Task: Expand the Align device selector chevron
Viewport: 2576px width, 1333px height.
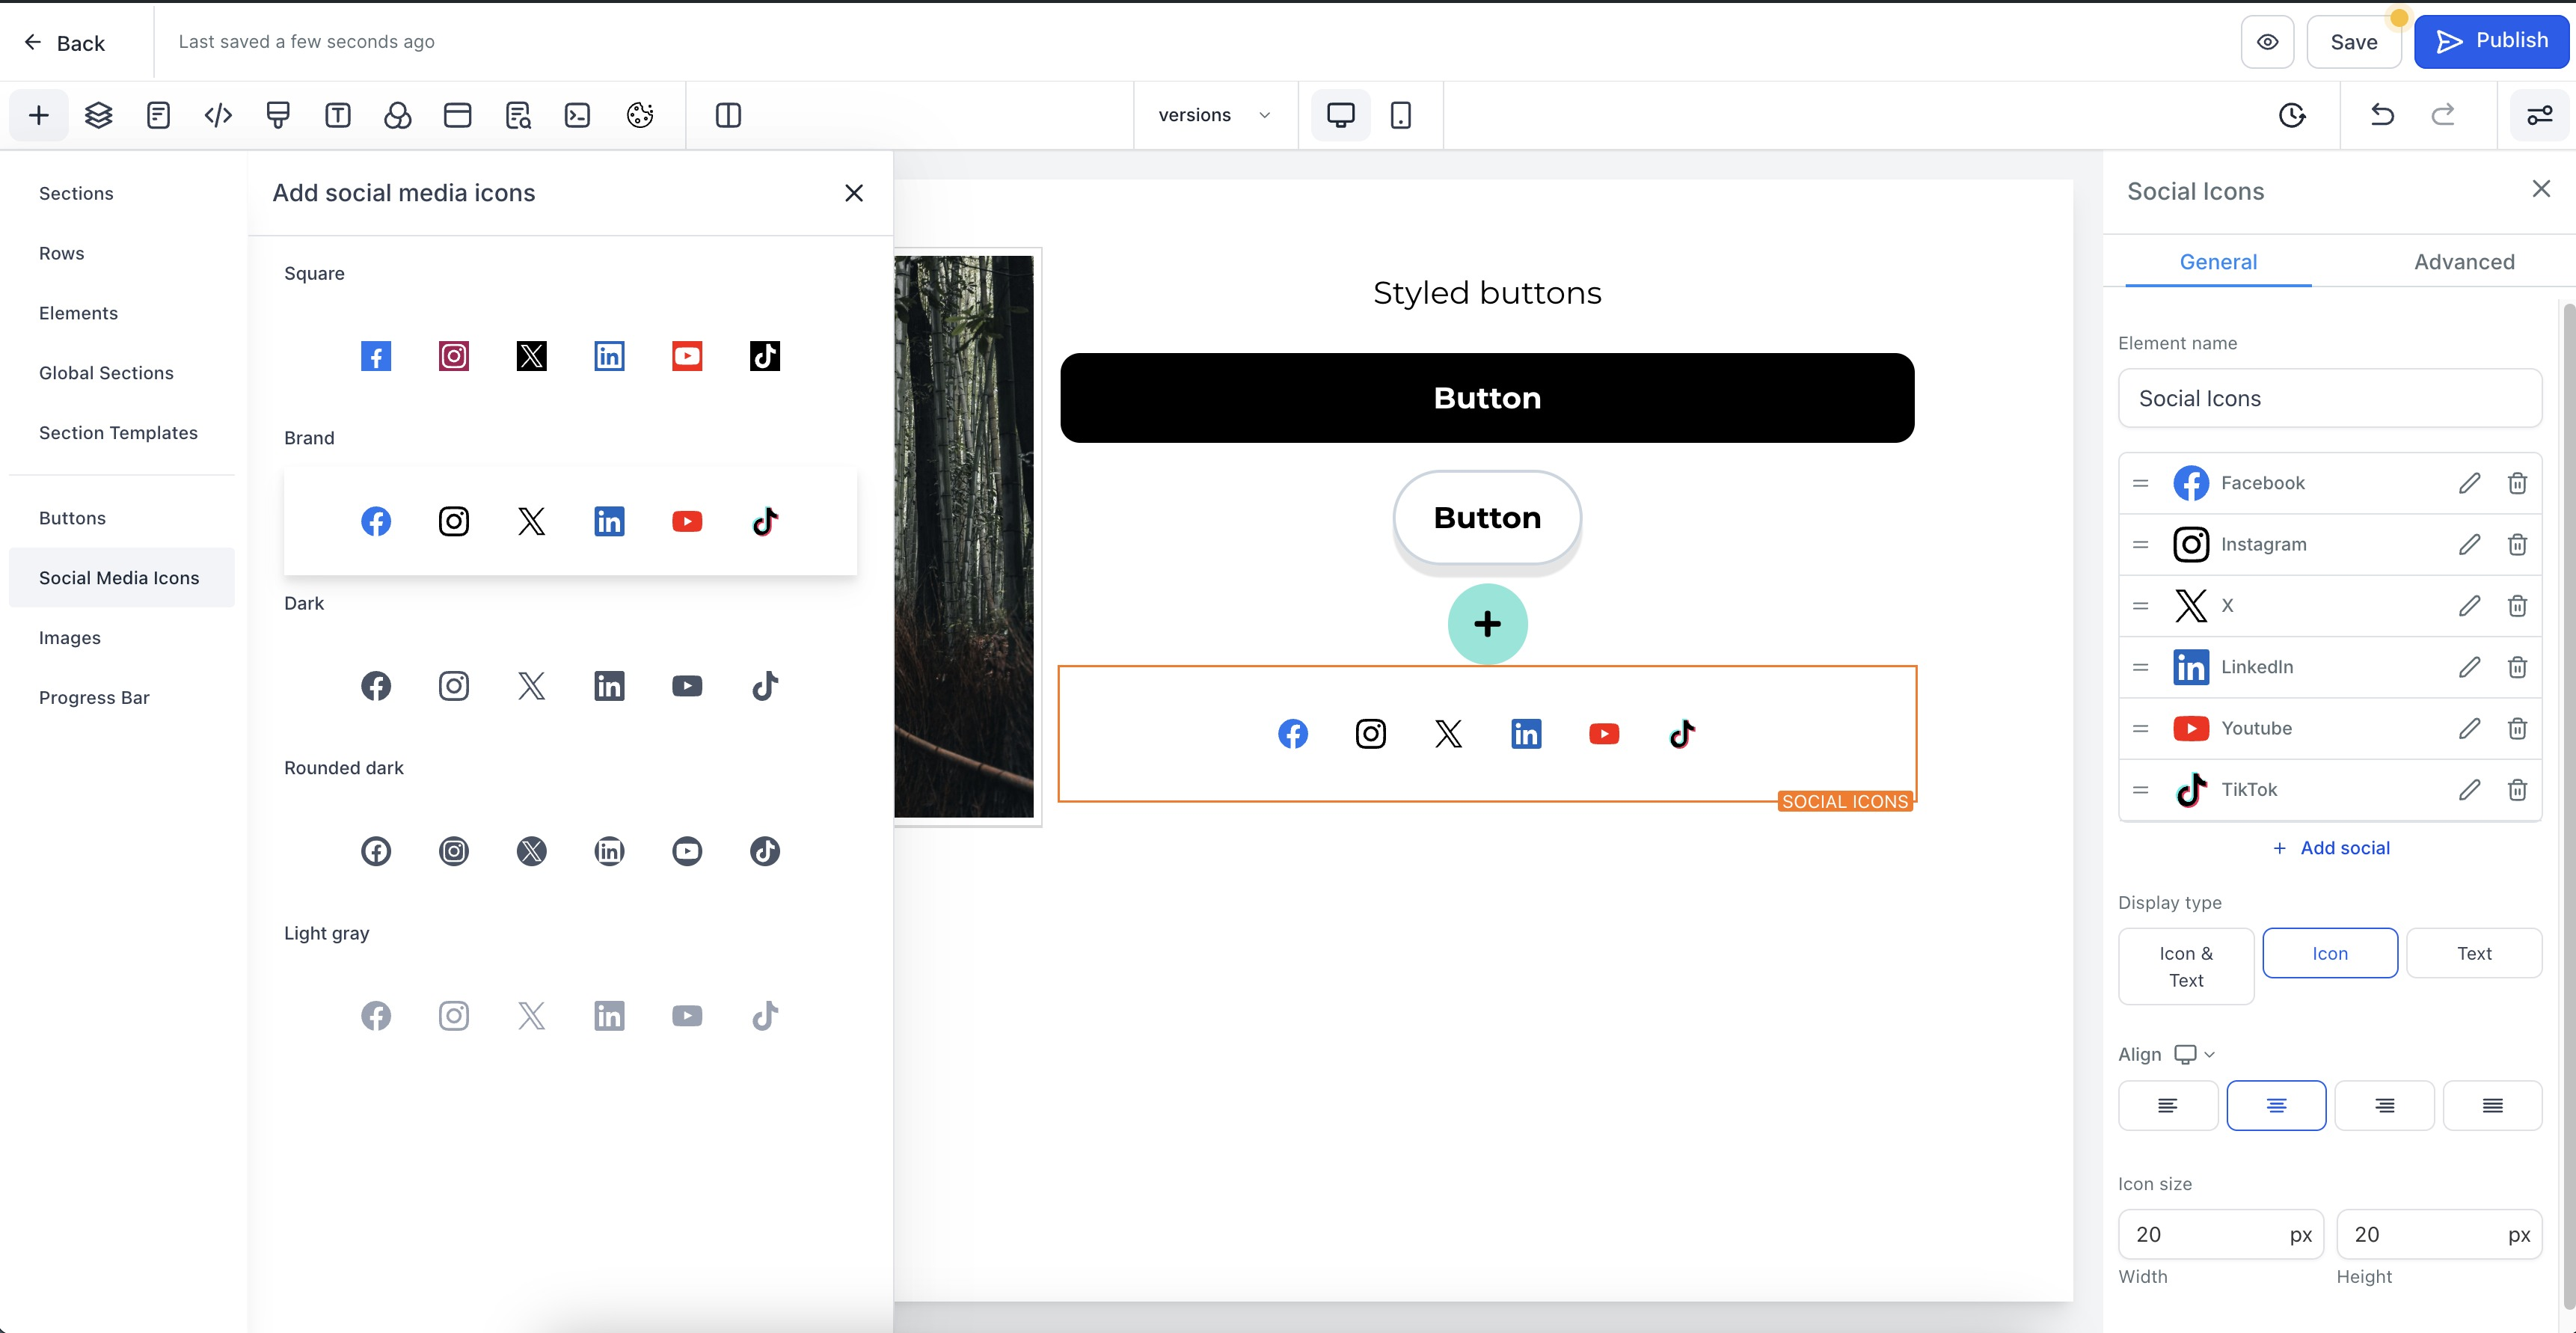Action: [x=2210, y=1055]
